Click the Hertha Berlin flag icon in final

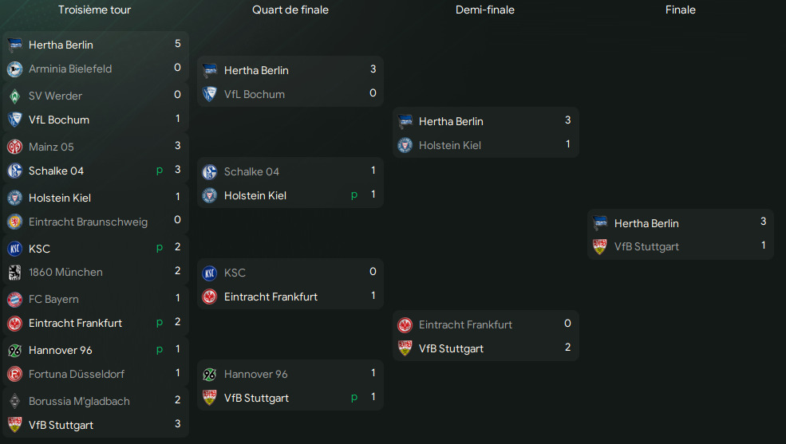pos(600,222)
